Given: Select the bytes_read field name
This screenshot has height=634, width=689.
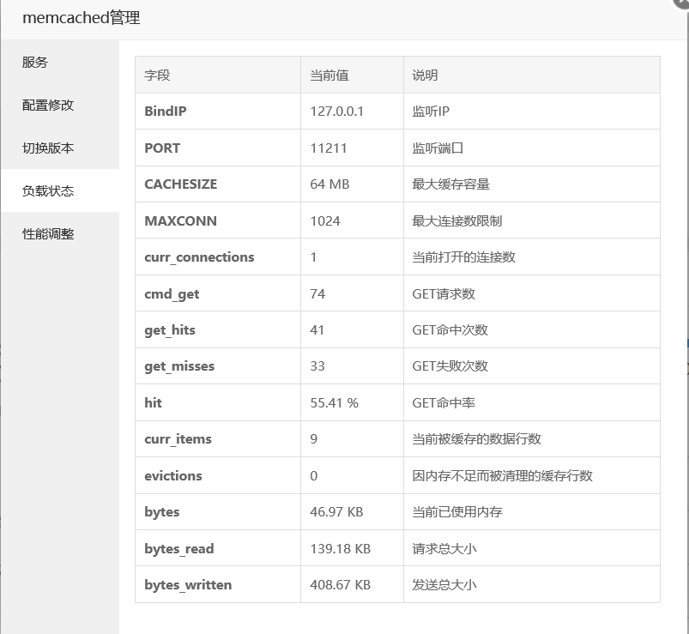Looking at the screenshot, I should tap(178, 549).
